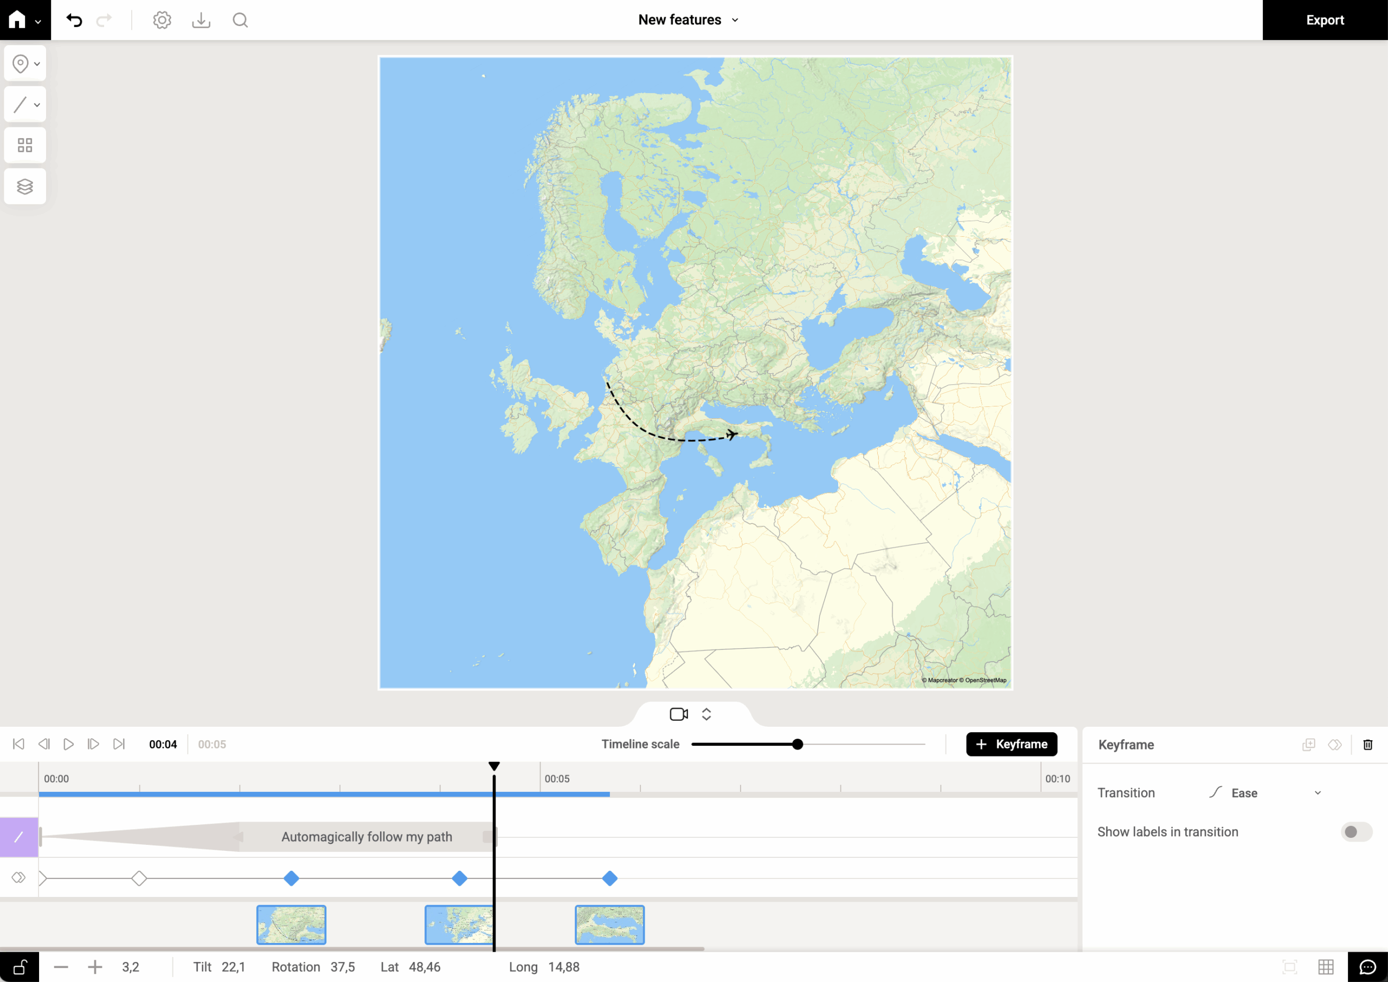Viewport: 1388px width, 982px height.
Task: Click the fit-to-frame icon in status bar
Action: [x=1289, y=967]
